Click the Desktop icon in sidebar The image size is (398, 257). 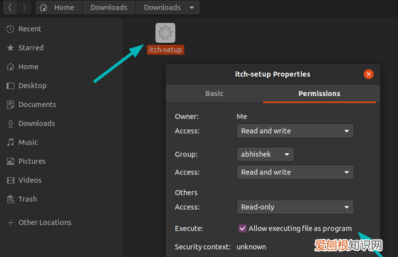tap(11, 86)
